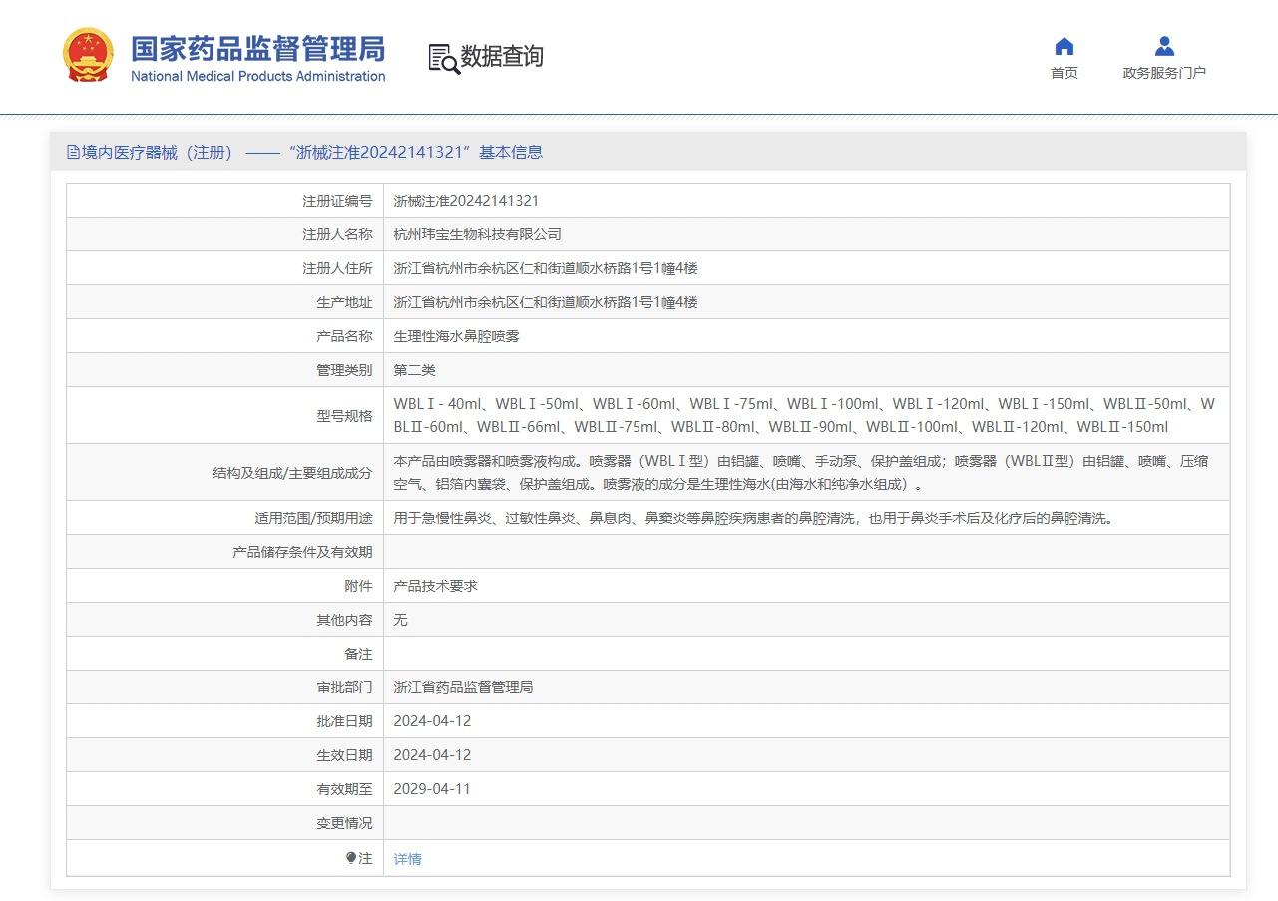Open the 政务服务门户 text link
This screenshot has height=901, width=1278.
point(1164,73)
